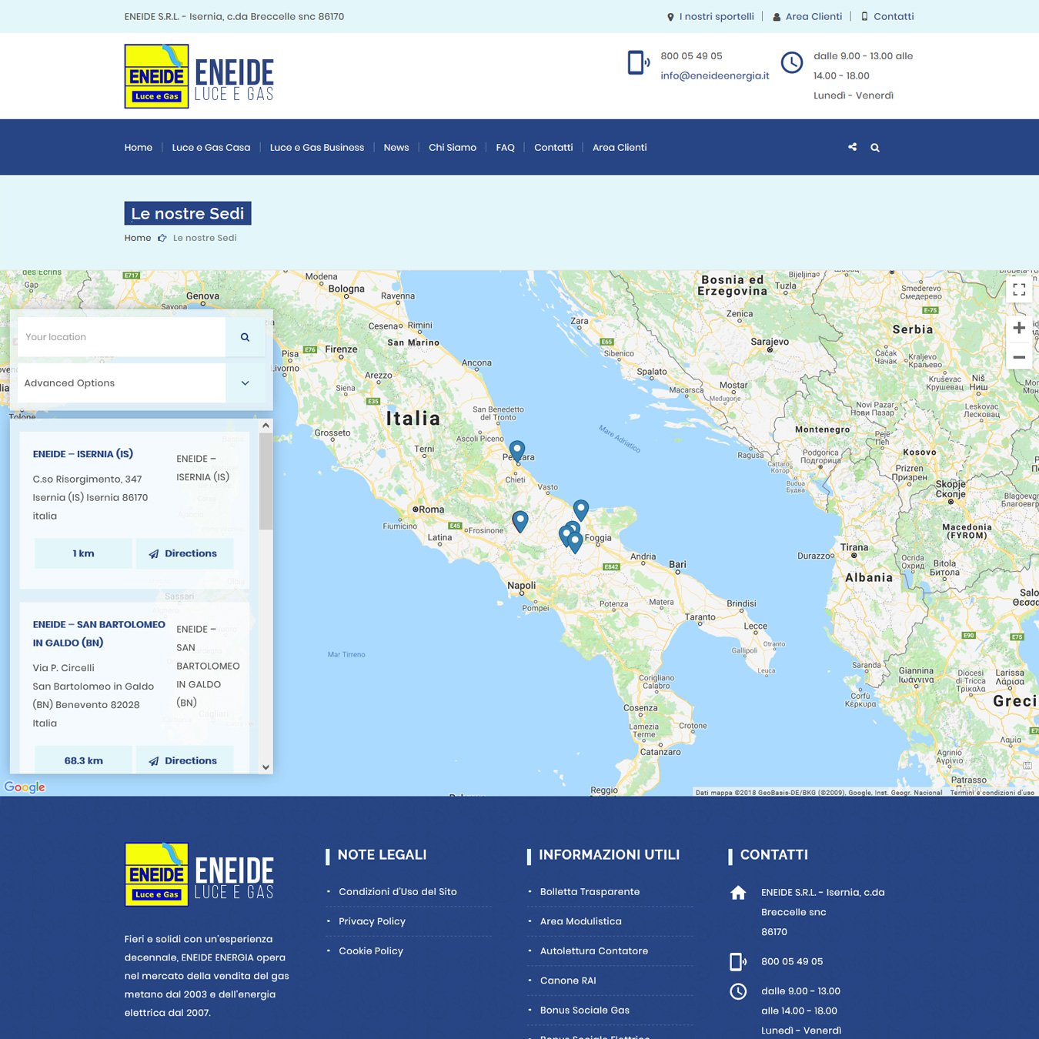This screenshot has height=1039, width=1039.
Task: Open Canone RAI footer link
Action: (x=568, y=981)
